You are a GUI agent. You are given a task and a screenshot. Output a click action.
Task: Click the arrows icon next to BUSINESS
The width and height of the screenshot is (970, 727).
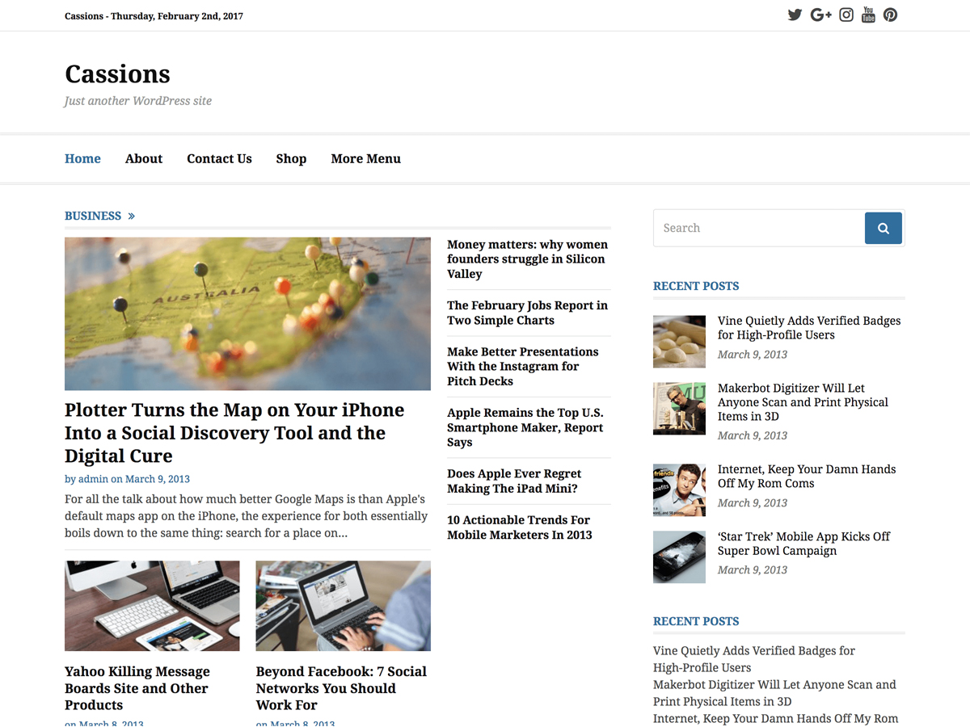click(x=132, y=216)
